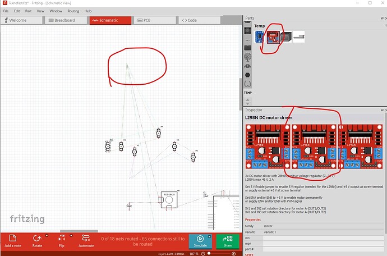This screenshot has height=256, width=387.
Task: Open the three-dots parts bin
Action: coord(247,40)
